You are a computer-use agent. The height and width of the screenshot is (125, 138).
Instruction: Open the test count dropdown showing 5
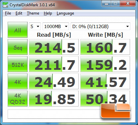click(35, 26)
